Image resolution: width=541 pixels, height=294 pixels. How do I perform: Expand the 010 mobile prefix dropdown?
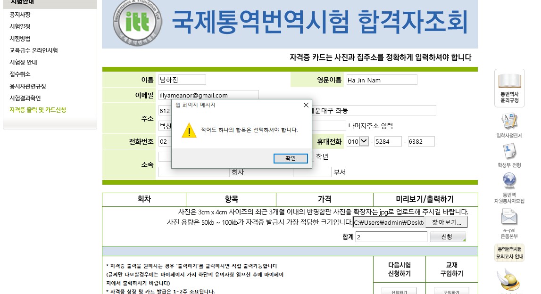tap(364, 141)
